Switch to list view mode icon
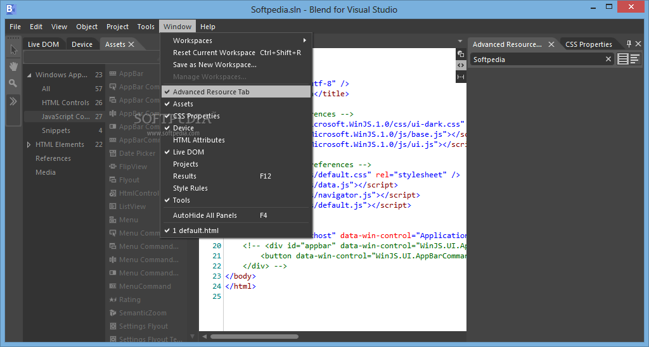Viewport: 649px width, 347px height. click(x=623, y=59)
